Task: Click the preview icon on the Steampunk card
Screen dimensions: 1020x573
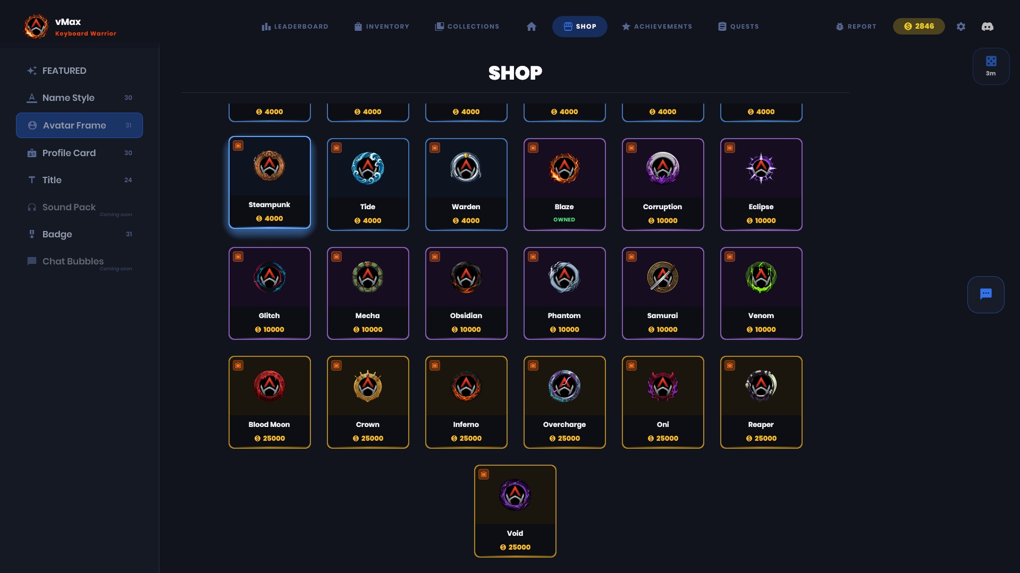Action: (238, 146)
